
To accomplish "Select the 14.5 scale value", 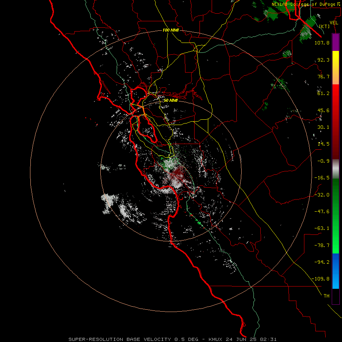I will tap(323, 144).
